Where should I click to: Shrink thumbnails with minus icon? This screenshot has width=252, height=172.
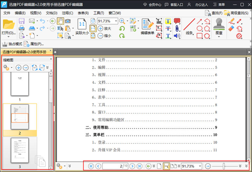[26, 67]
